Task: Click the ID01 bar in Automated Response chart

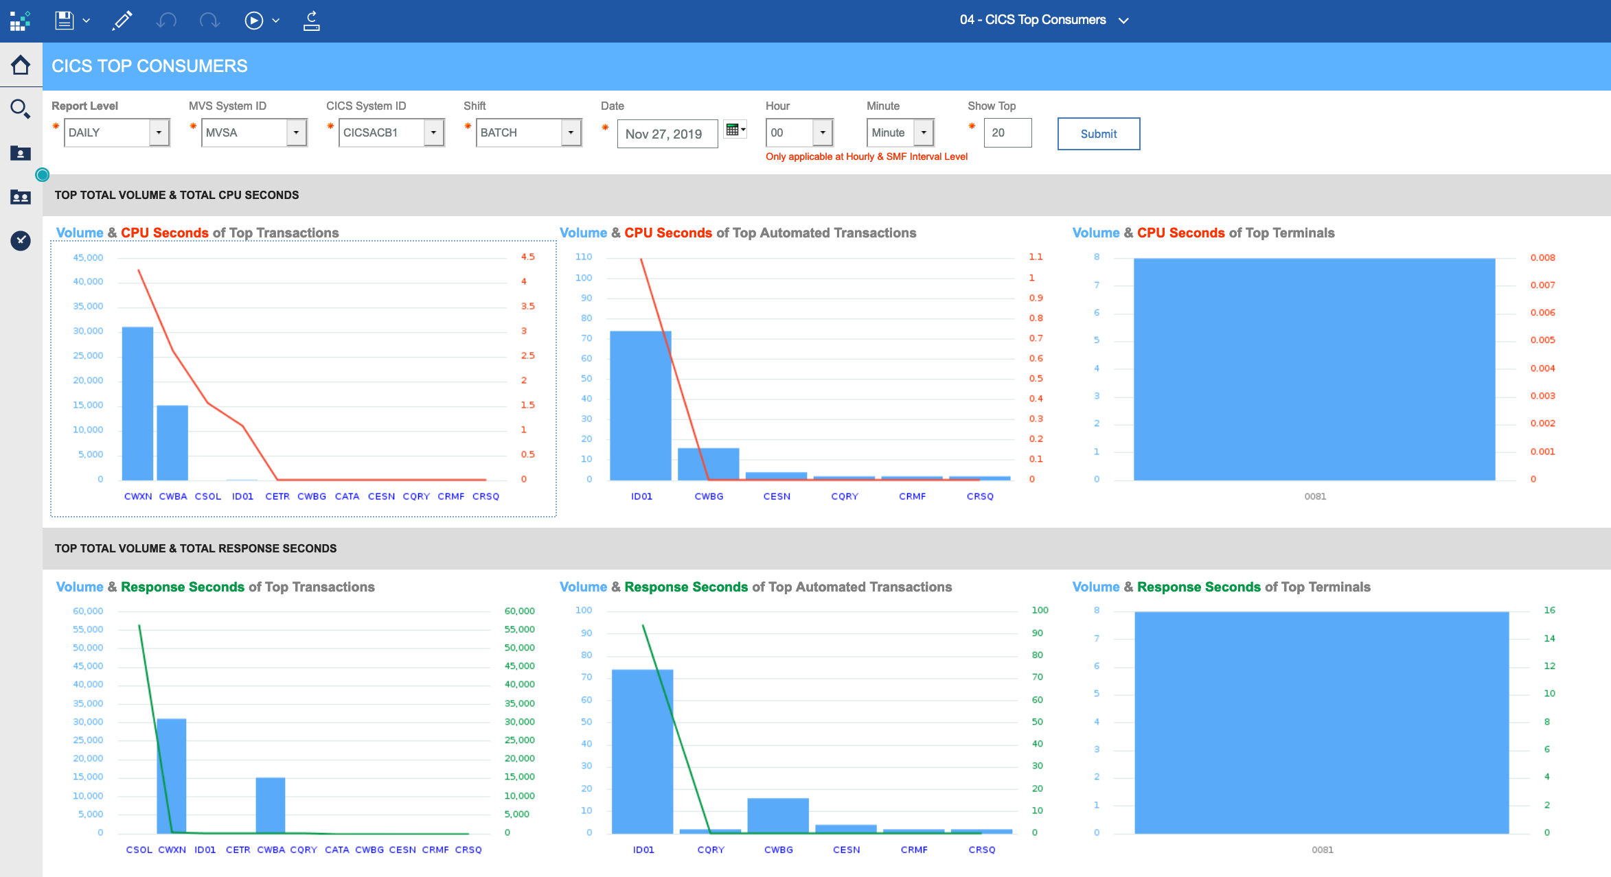Action: point(643,751)
